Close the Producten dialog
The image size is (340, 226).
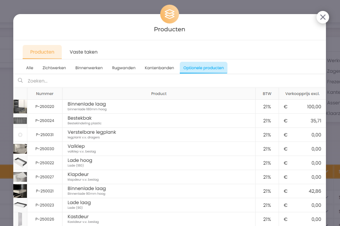322,17
